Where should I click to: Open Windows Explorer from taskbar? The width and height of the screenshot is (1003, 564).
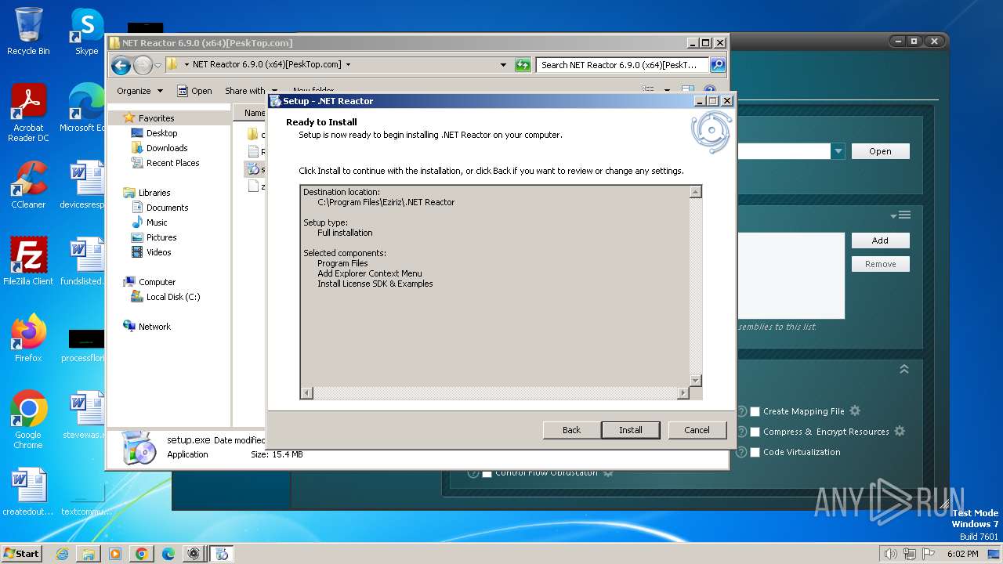[x=89, y=554]
